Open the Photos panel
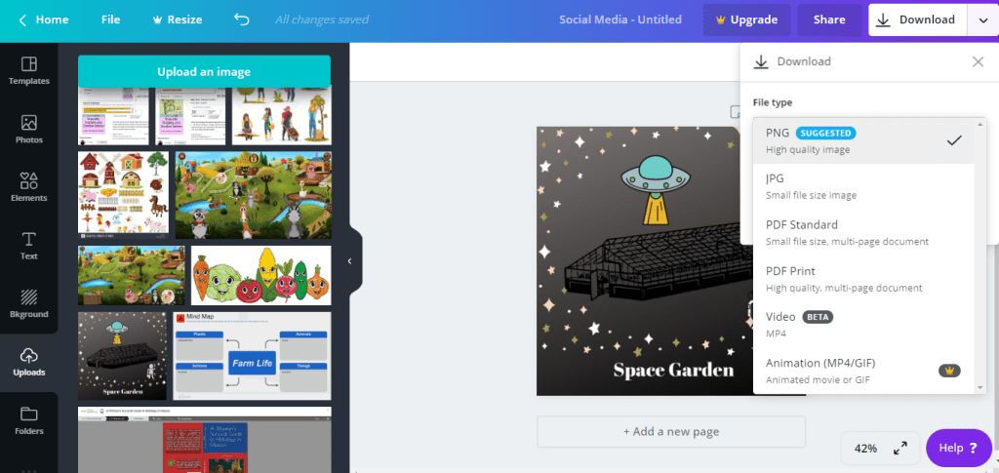Image resolution: width=999 pixels, height=473 pixels. pos(28,130)
